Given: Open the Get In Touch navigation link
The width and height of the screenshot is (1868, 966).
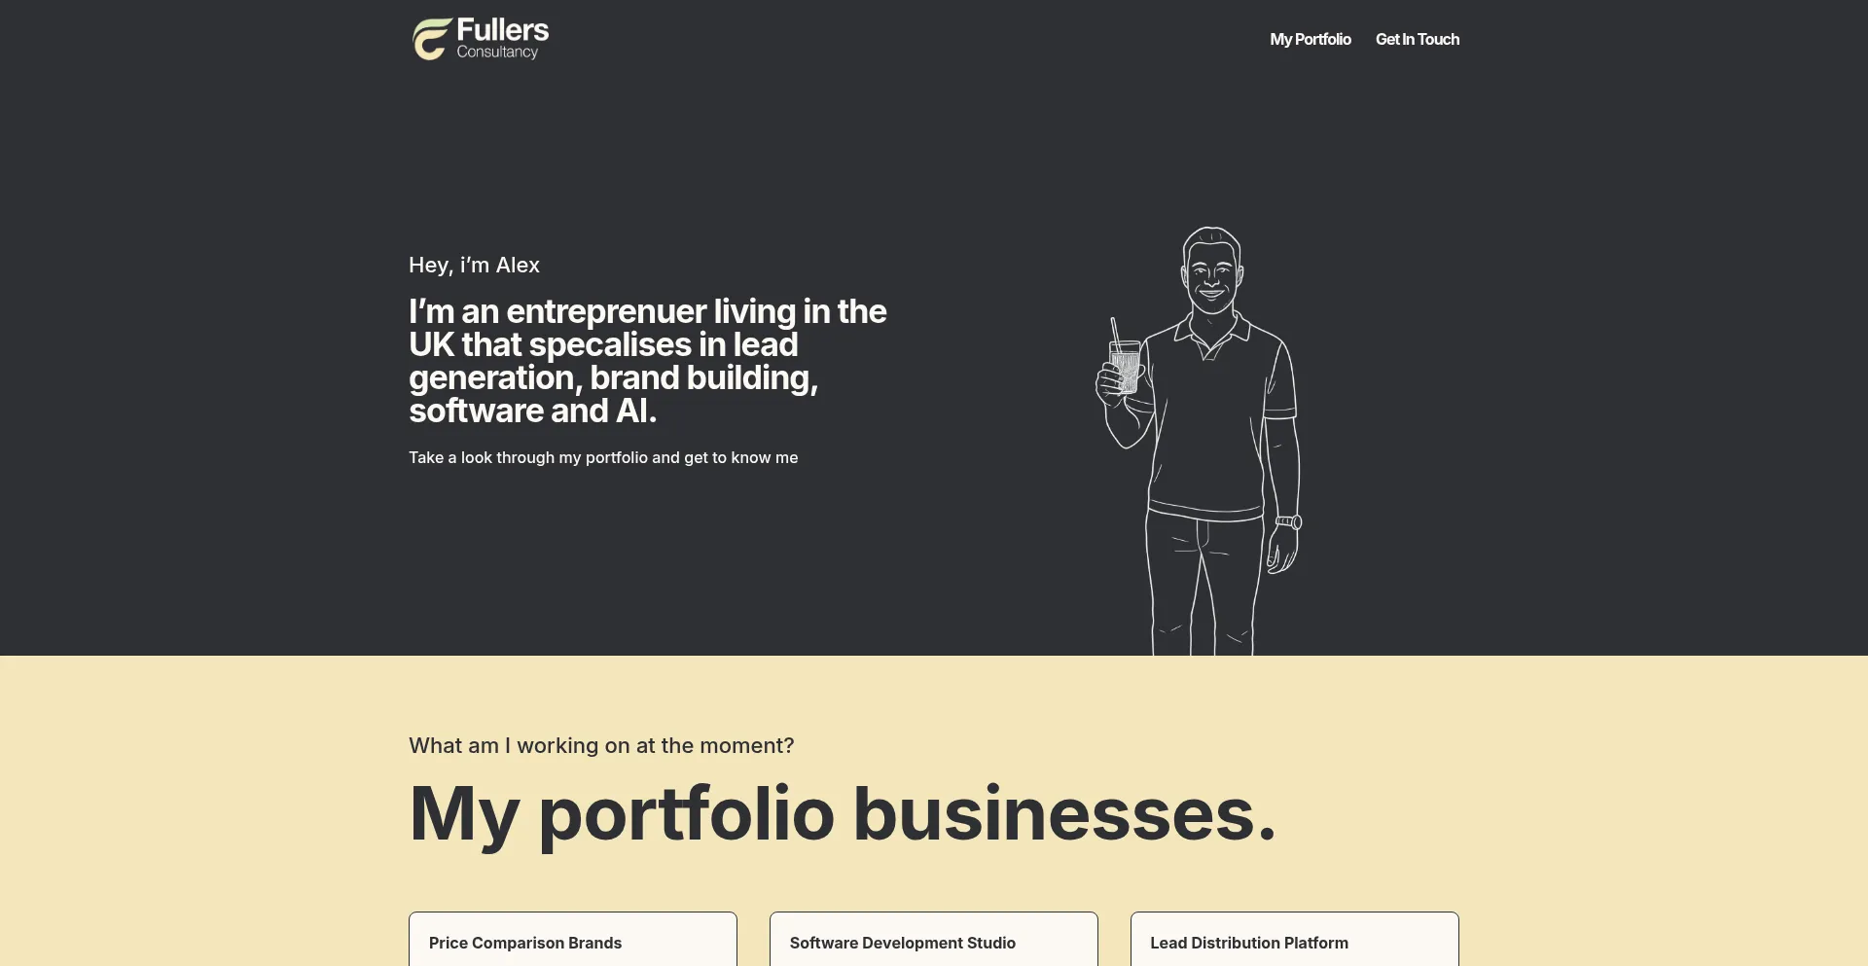Looking at the screenshot, I should click(x=1417, y=40).
